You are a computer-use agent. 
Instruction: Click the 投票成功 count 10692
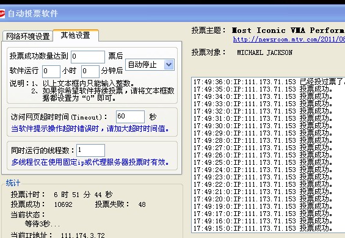tap(63, 204)
